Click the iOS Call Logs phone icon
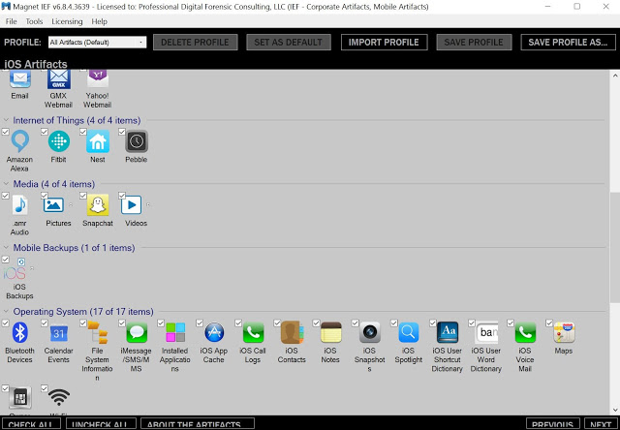This screenshot has width=620, height=430. point(253,332)
